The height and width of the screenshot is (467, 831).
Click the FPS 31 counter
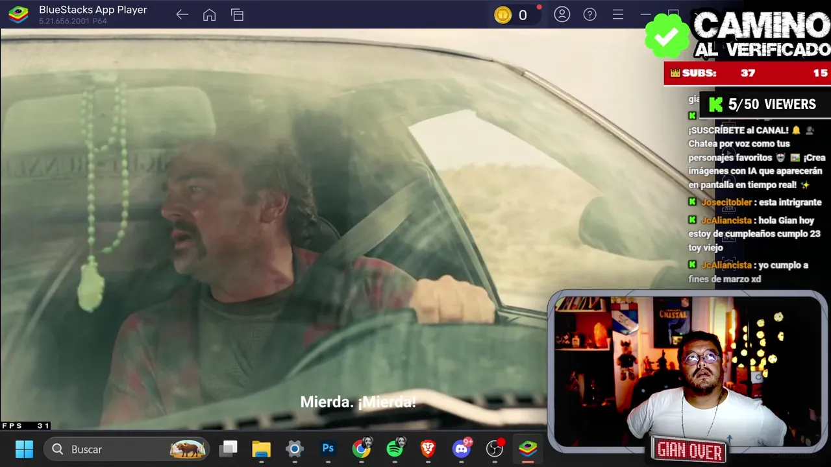click(x=26, y=425)
